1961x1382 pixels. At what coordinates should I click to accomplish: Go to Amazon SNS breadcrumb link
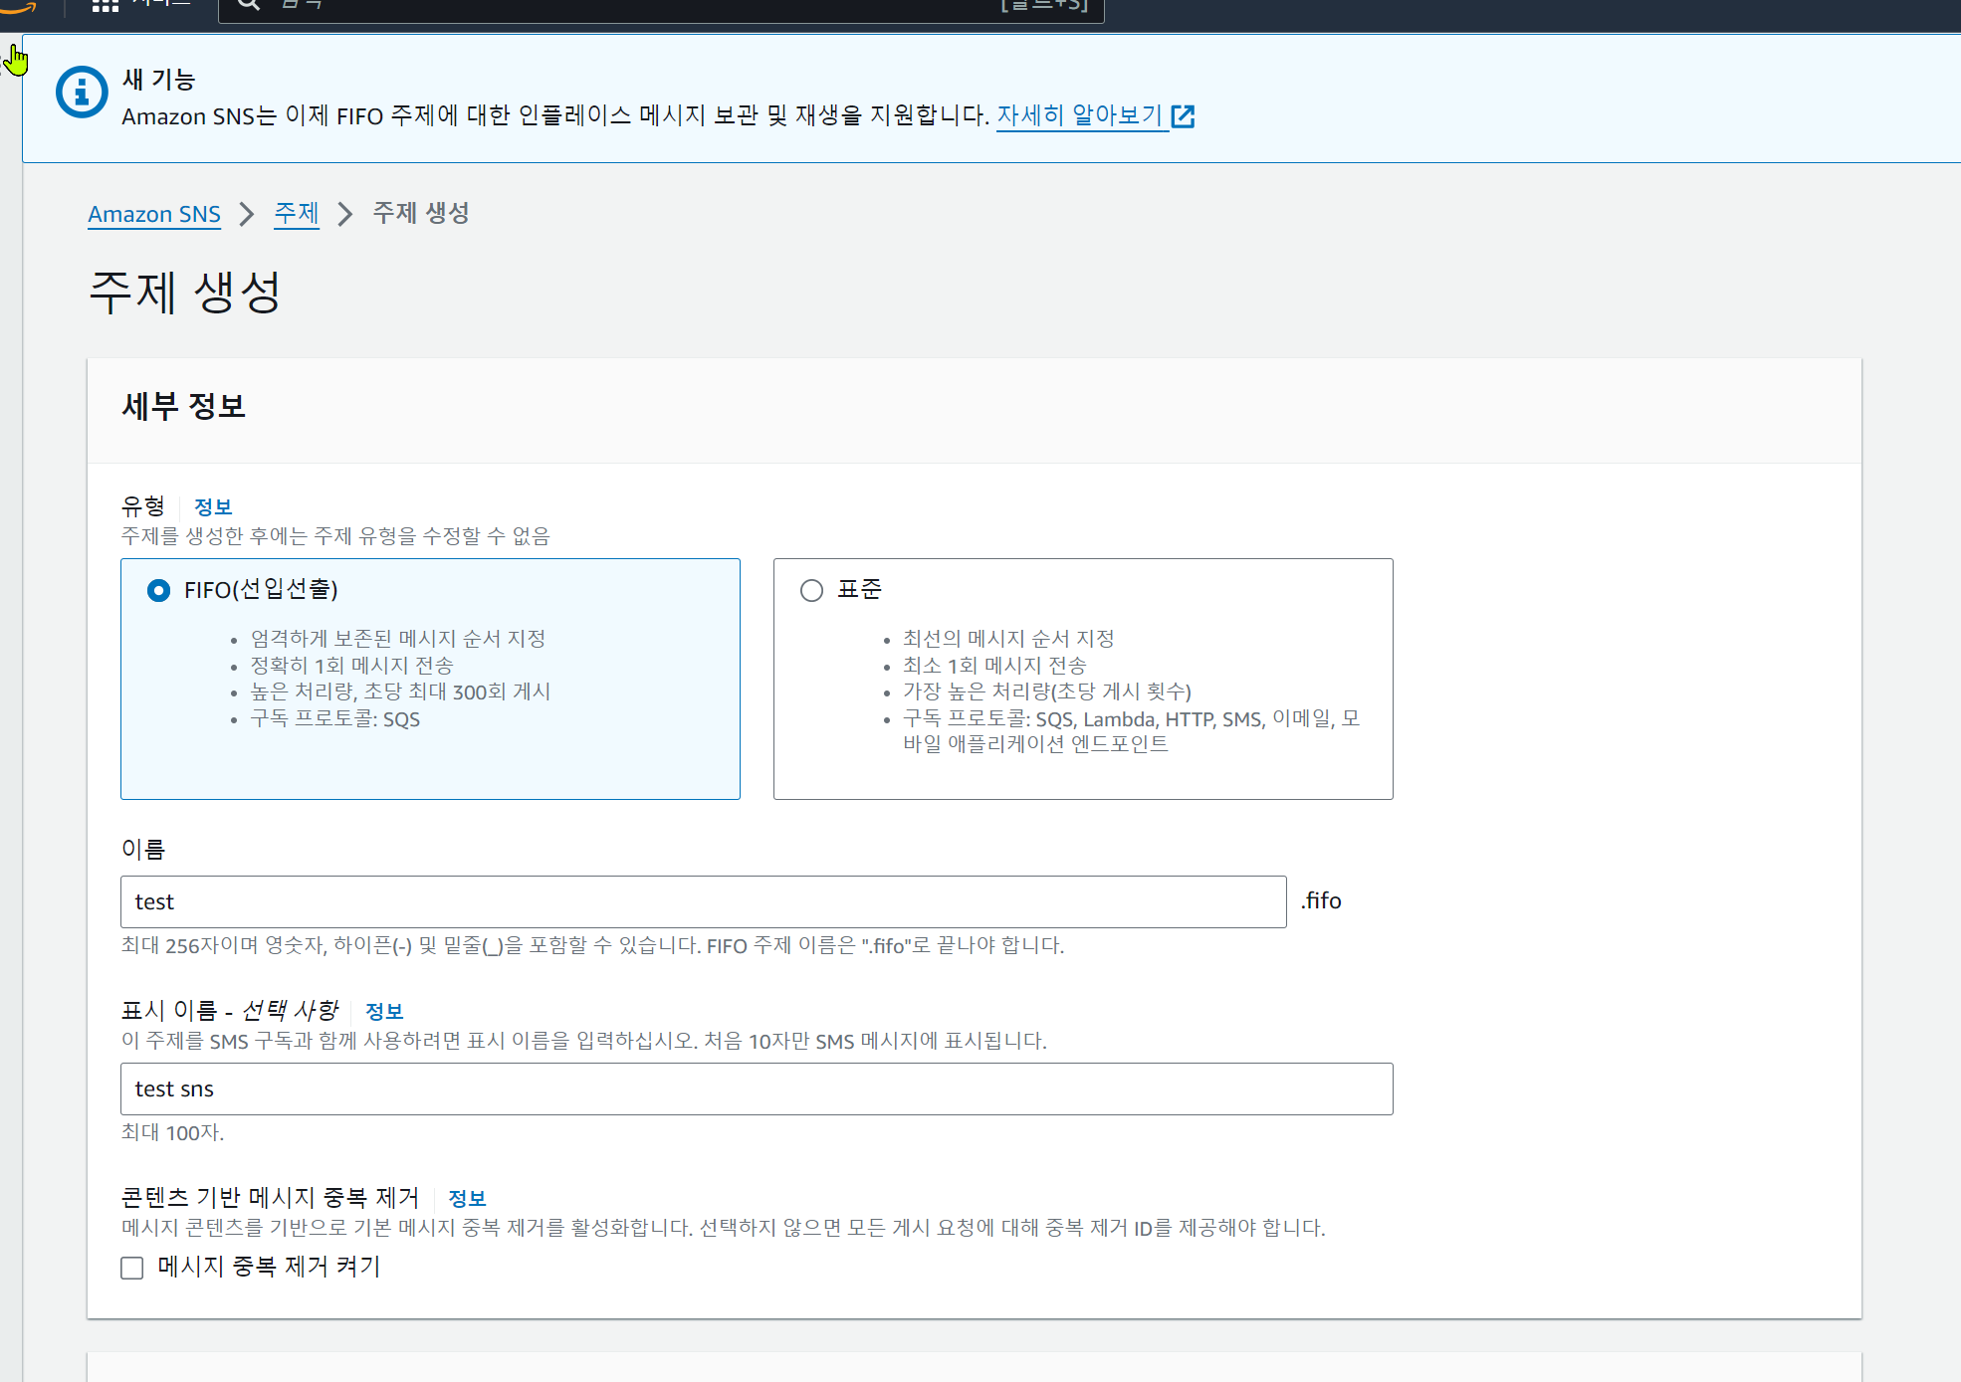[x=154, y=214]
